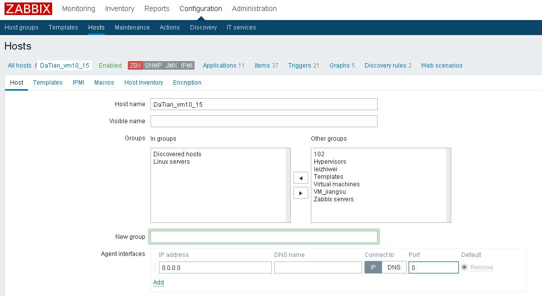Select the IPMI availability badge

(x=187, y=65)
